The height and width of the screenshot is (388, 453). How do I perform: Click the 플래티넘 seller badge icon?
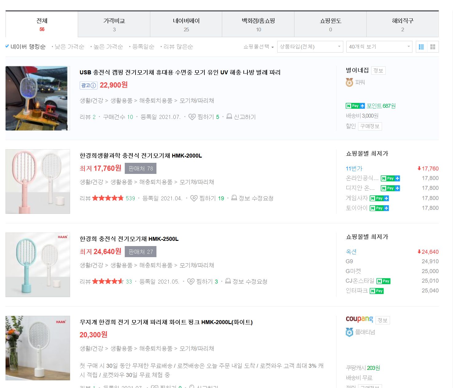click(349, 332)
